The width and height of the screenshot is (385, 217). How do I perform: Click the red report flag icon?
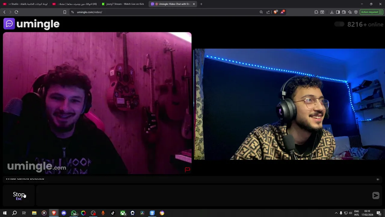pyautogui.click(x=187, y=170)
